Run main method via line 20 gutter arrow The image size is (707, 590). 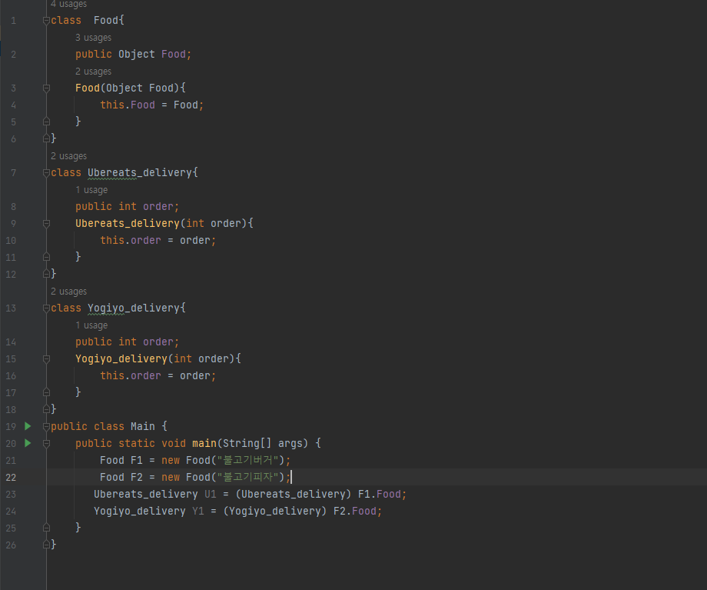28,443
